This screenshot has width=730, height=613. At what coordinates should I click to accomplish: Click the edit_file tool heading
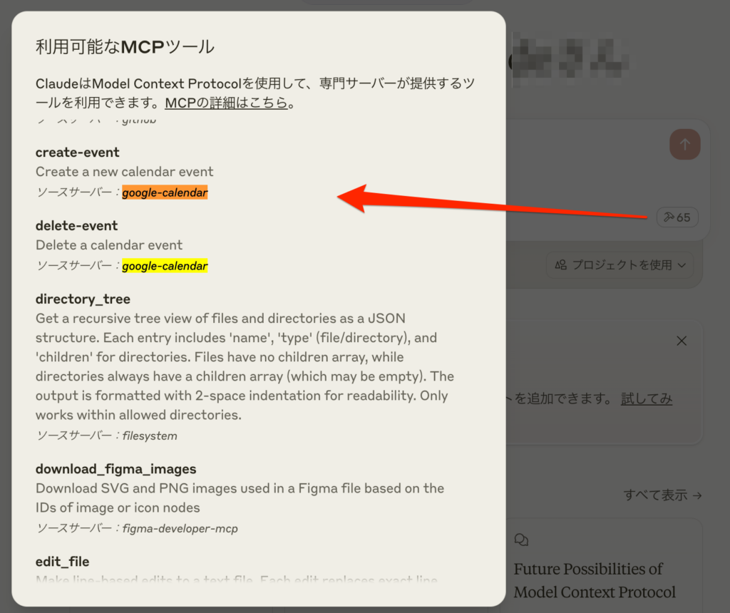(x=62, y=562)
